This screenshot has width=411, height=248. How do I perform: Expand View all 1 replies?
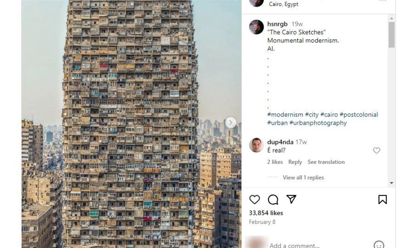point(303,178)
